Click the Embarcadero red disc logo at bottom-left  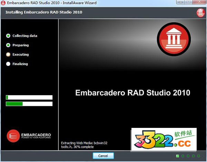[x=13, y=136]
